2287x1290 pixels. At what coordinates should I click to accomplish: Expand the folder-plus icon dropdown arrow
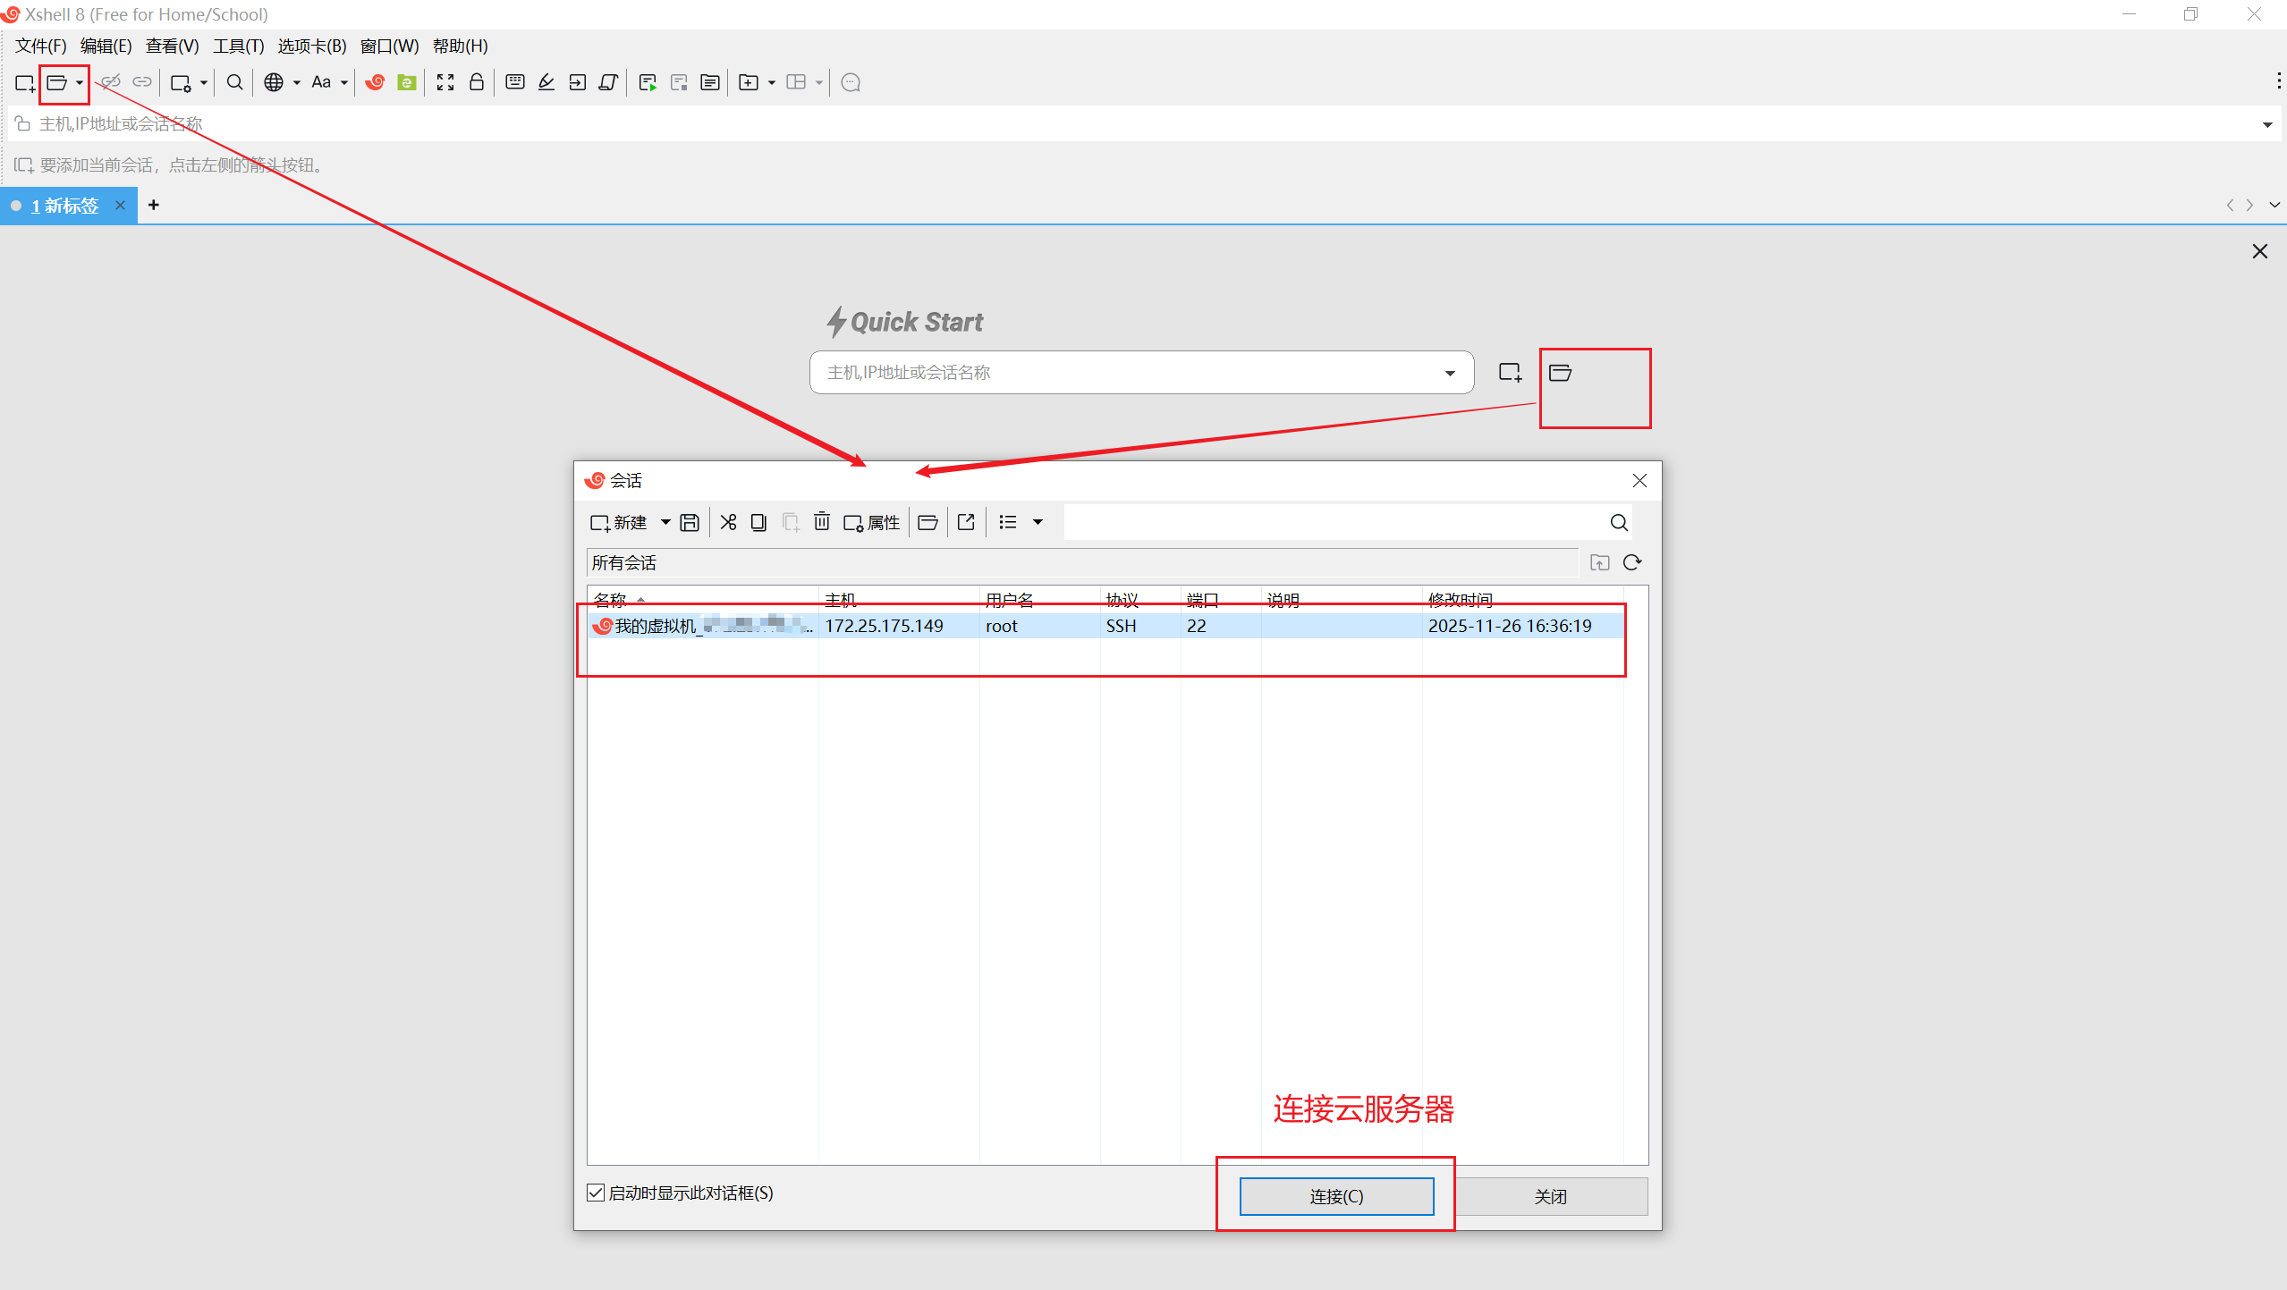tap(772, 83)
